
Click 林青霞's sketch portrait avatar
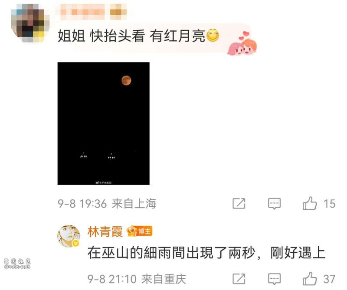(69, 236)
